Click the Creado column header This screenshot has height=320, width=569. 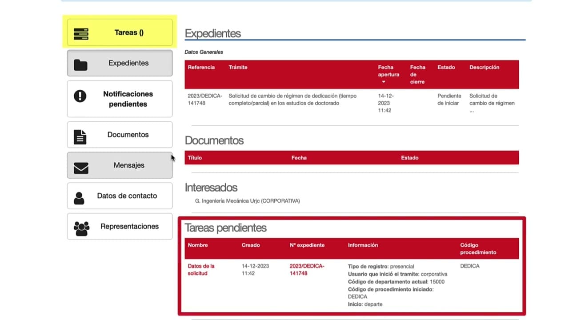(x=251, y=245)
